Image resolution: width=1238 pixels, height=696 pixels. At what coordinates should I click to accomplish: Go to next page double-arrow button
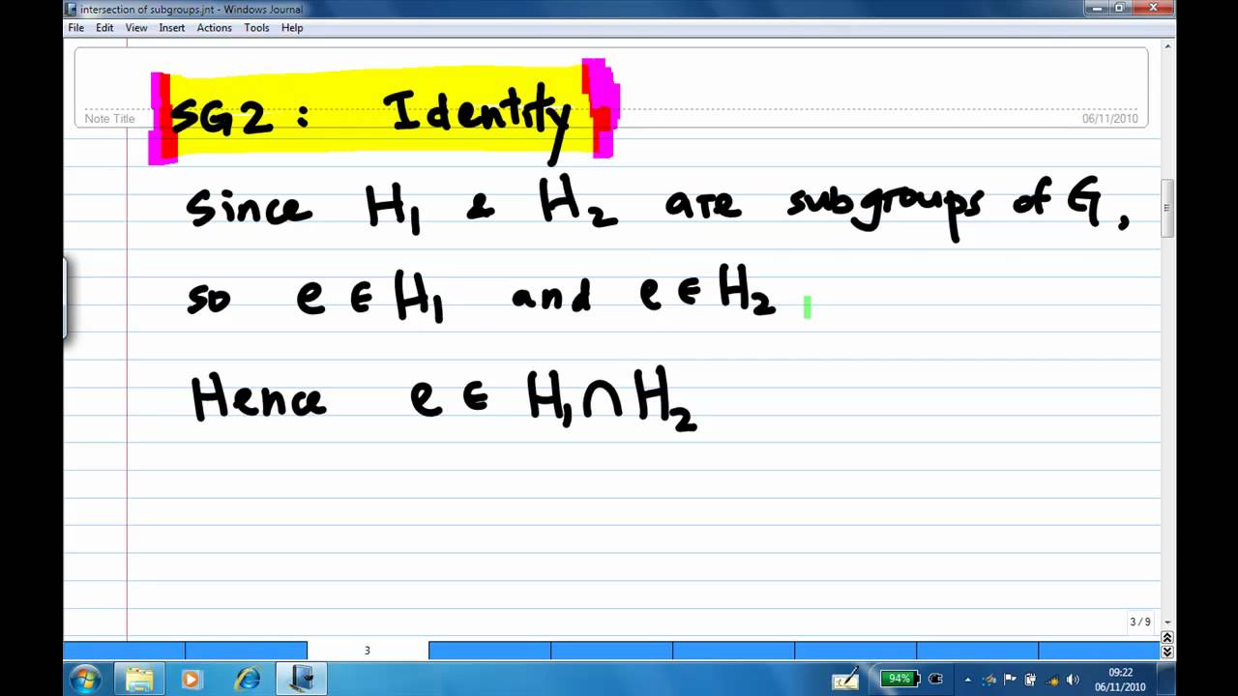click(1167, 652)
